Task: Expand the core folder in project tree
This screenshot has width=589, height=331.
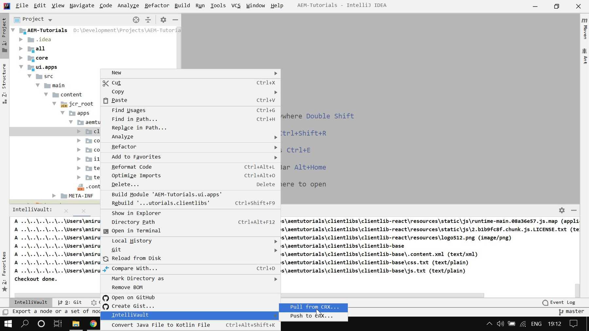Action: [x=21, y=58]
